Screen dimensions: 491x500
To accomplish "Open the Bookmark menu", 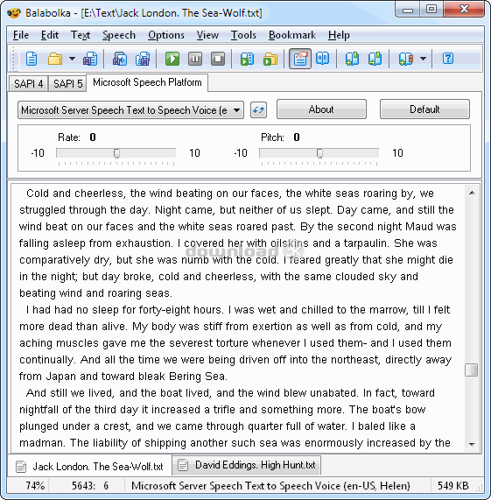I will click(x=292, y=35).
